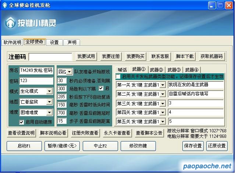Viewport: 235px width, 173px height.
Task: Click the 按键小精灵 logo icon
Action: (x=10, y=23)
